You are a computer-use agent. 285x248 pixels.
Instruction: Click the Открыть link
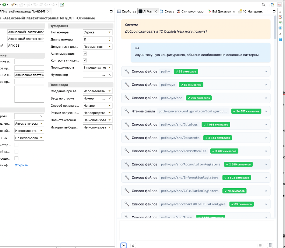point(21,165)
